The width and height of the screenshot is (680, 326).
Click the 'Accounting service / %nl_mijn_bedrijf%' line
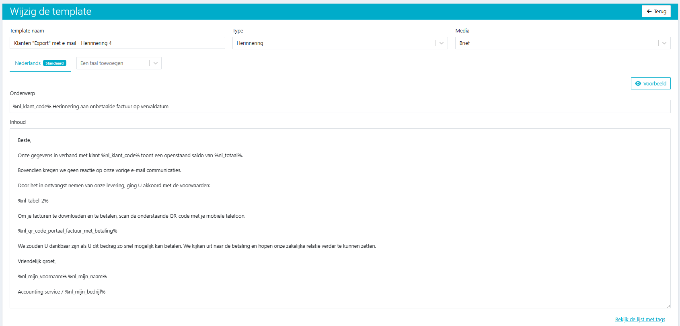point(62,292)
